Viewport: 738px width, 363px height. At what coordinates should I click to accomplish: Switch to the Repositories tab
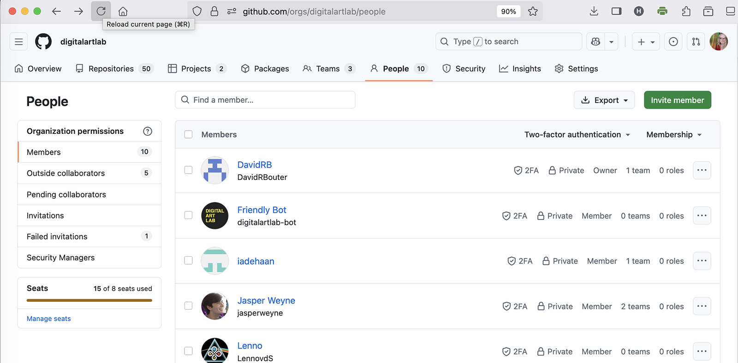(x=111, y=69)
